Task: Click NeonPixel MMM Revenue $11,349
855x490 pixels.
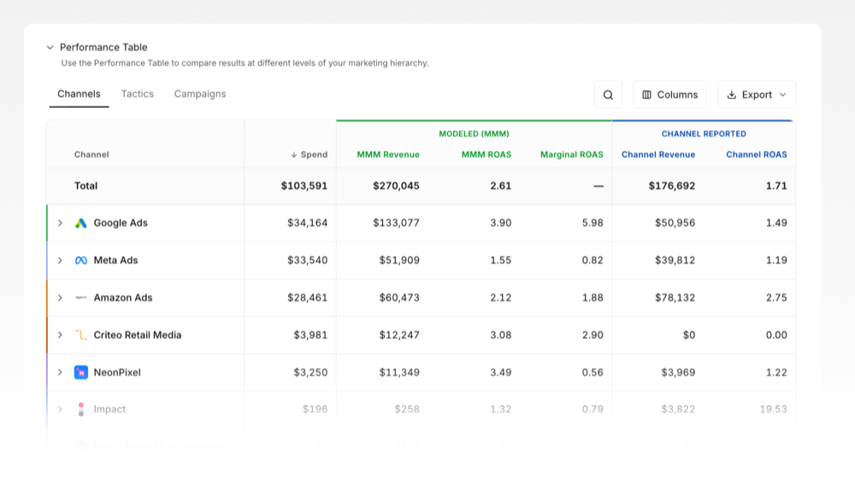Action: click(x=399, y=372)
